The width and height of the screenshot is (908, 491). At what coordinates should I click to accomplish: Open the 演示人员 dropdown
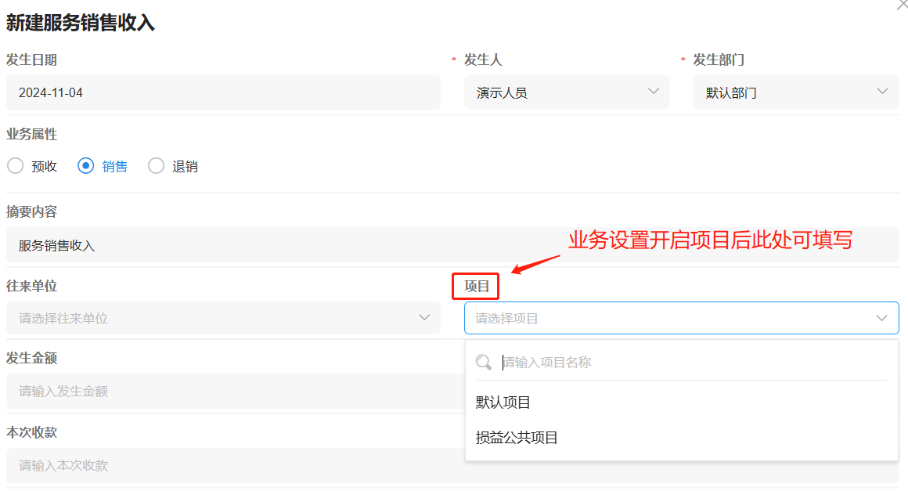coord(556,92)
